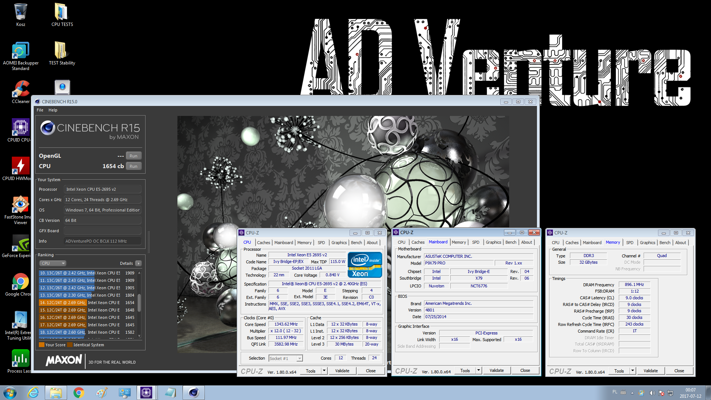Click the network tray icon
The image size is (711, 400).
click(670, 393)
